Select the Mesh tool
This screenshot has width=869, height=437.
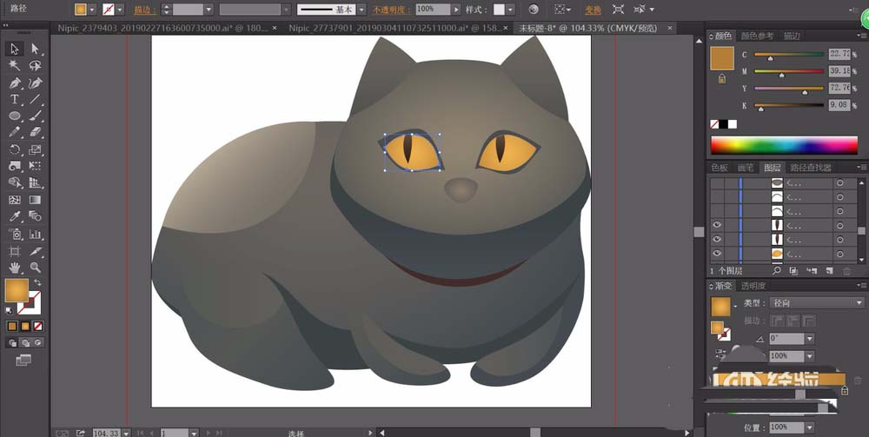click(x=15, y=200)
